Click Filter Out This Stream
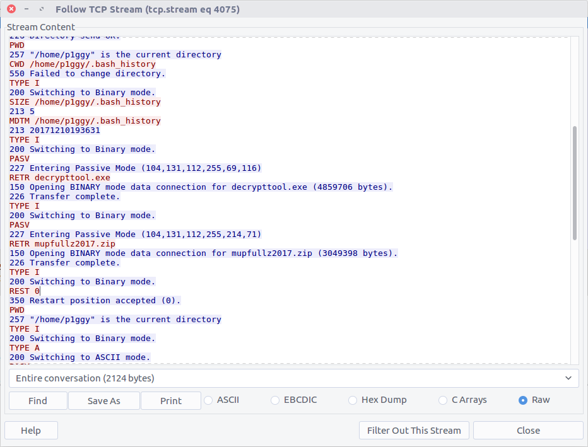 414,431
